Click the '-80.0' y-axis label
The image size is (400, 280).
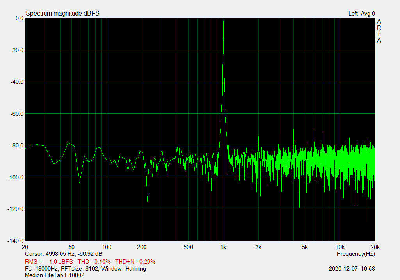tap(17, 146)
